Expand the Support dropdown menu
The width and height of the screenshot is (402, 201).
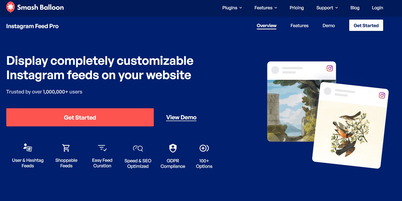point(327,8)
